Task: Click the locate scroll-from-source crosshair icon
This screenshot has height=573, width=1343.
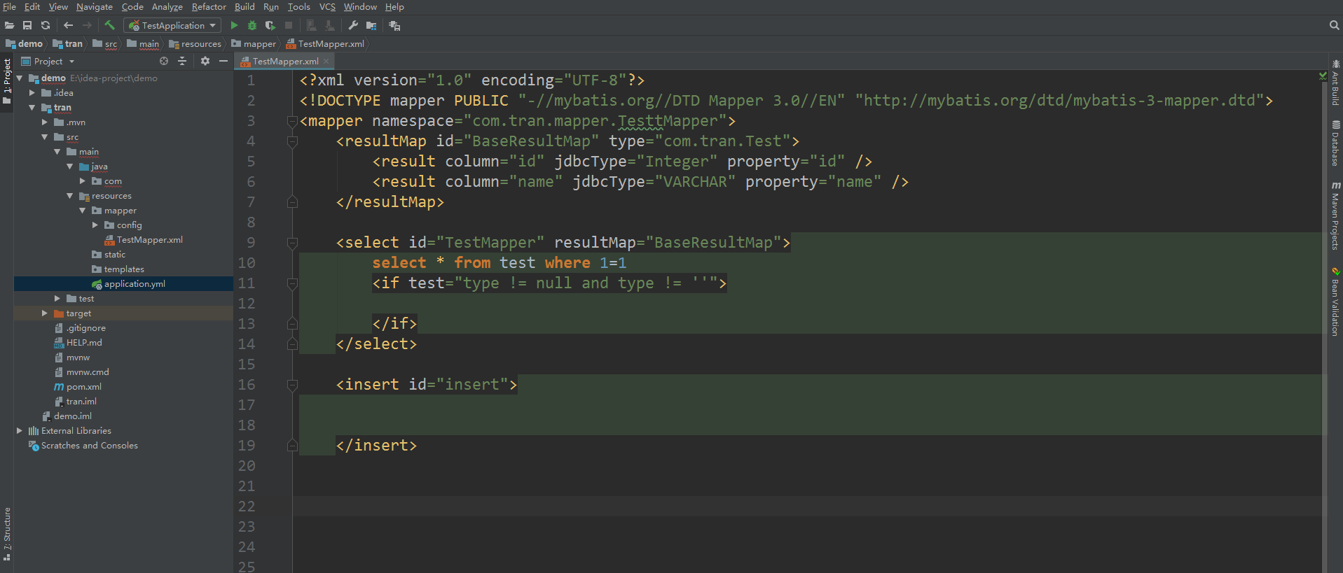Action: coord(164,61)
